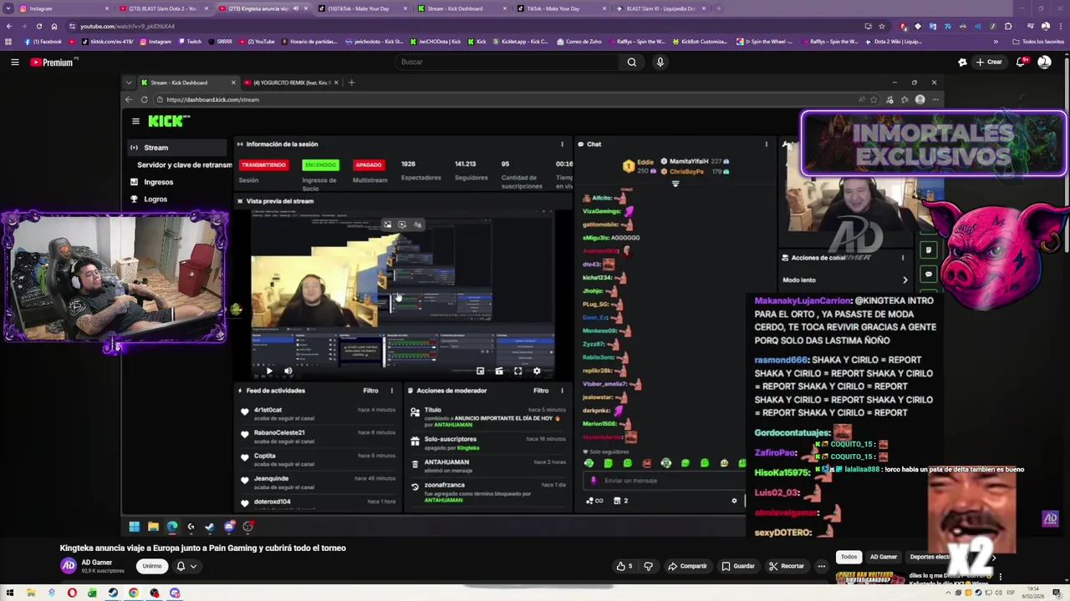Expand bell notification options chevron

click(x=193, y=566)
